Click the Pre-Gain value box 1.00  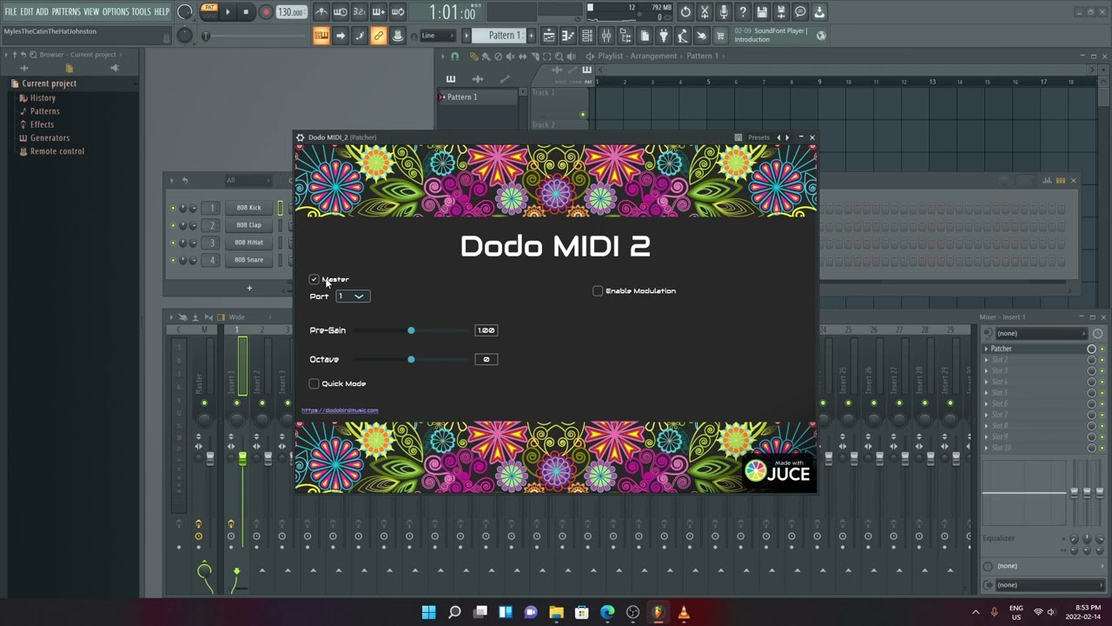486,330
